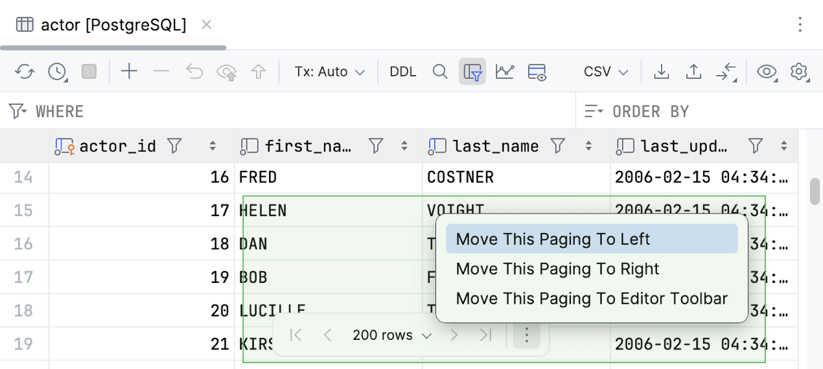Click the Export Data download icon
The image size is (823, 369).
click(x=661, y=71)
